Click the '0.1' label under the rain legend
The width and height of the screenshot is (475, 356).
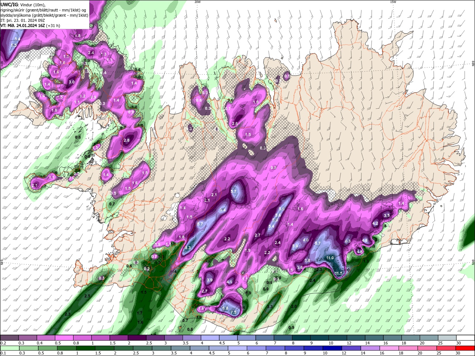tap(3, 353)
